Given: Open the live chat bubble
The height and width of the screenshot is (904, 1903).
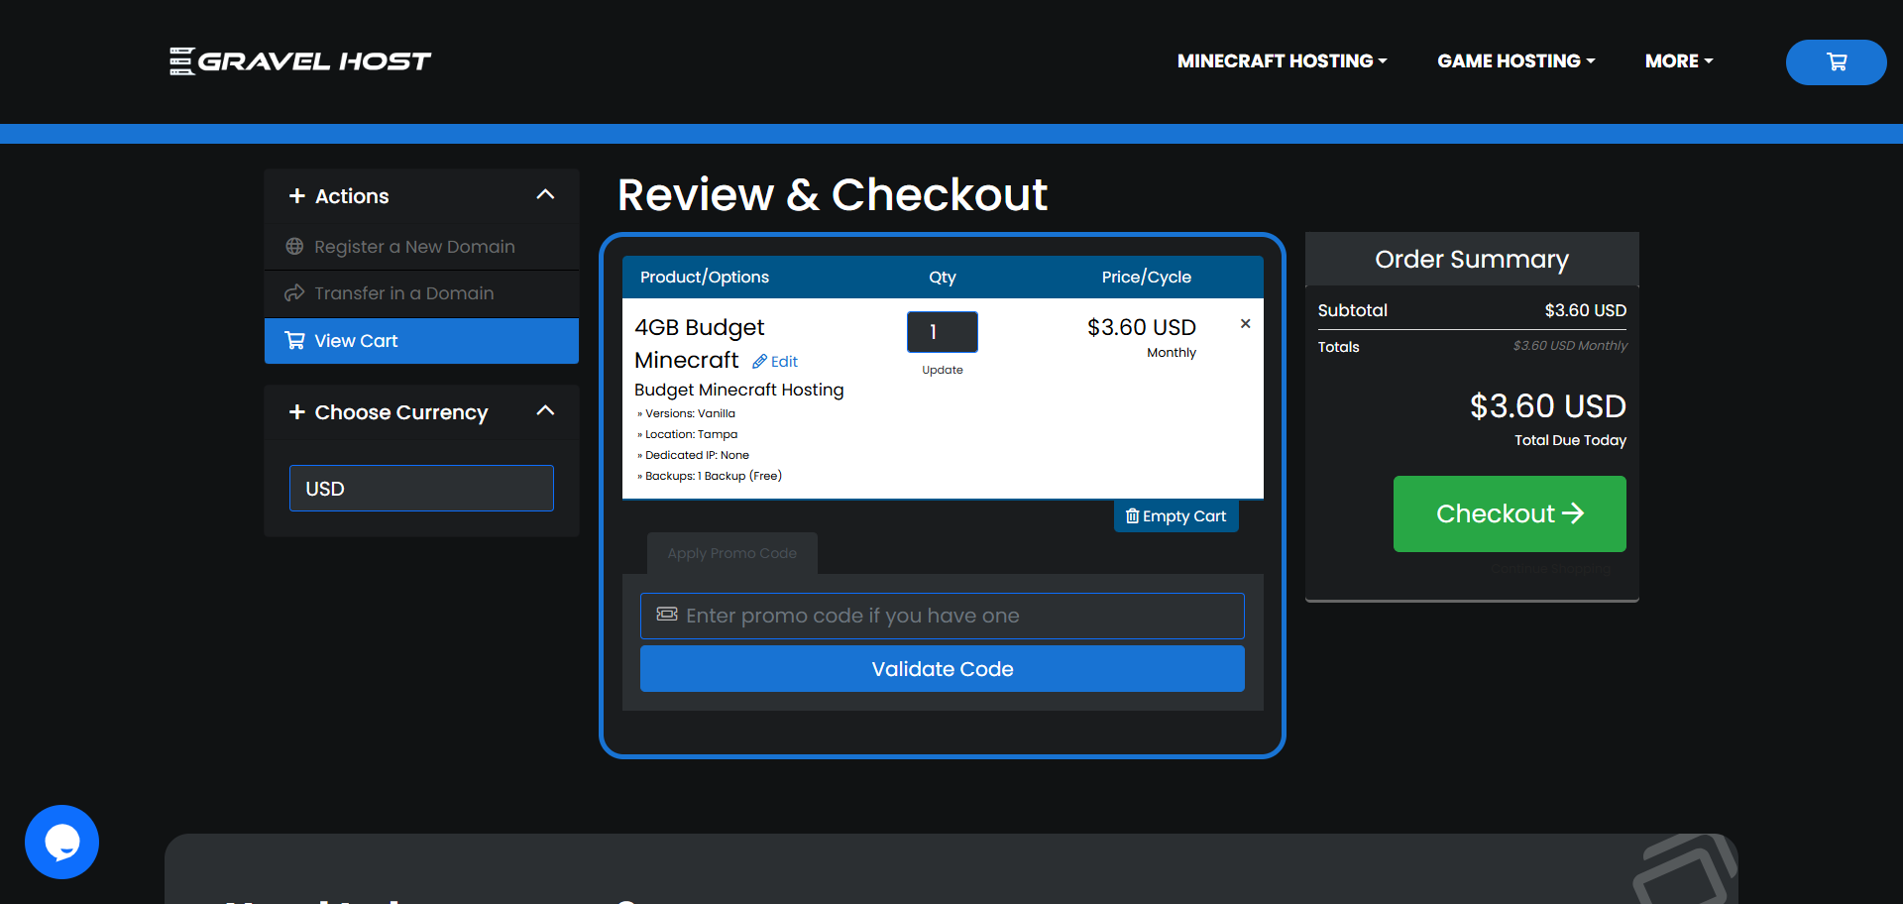Looking at the screenshot, I should click(x=61, y=842).
